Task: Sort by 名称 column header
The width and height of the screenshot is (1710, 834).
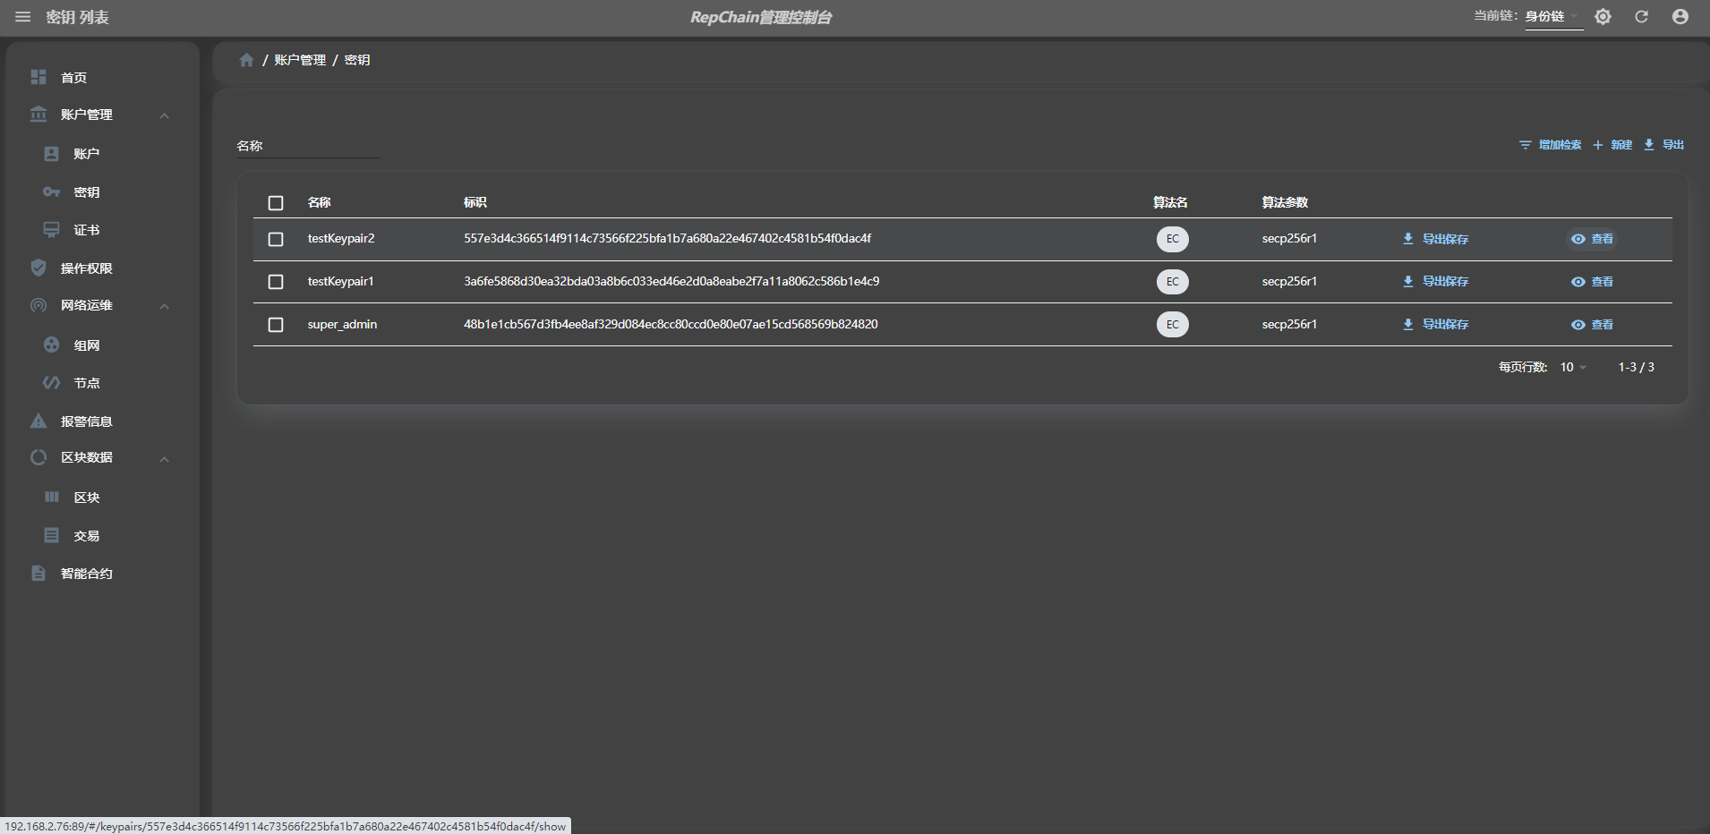Action: pyautogui.click(x=320, y=202)
